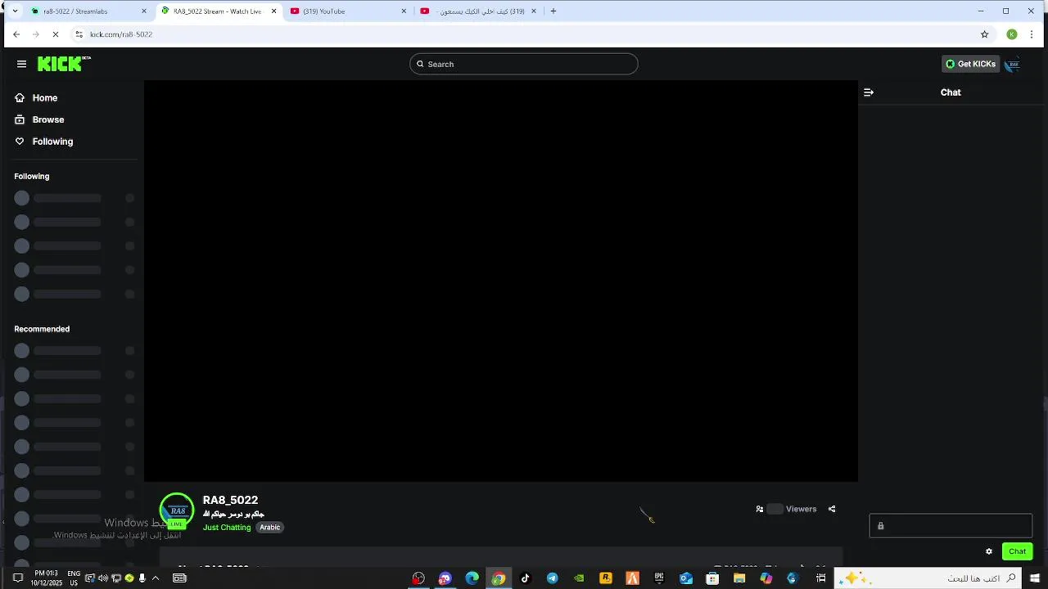Open Microsoft Store in the taskbar
This screenshot has height=589, width=1048.
pyautogui.click(x=712, y=578)
